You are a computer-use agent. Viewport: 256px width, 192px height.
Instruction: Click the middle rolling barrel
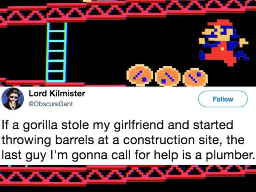coord(168,76)
